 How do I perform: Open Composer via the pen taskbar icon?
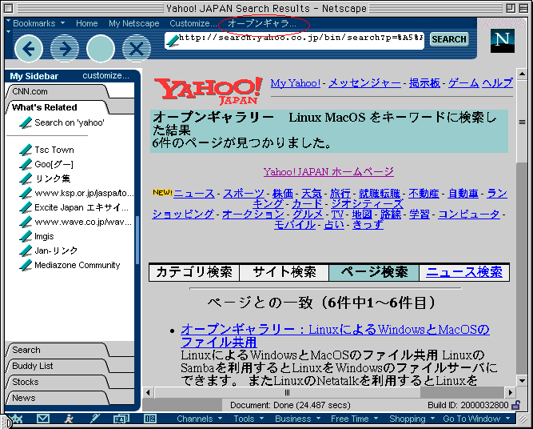[x=96, y=419]
